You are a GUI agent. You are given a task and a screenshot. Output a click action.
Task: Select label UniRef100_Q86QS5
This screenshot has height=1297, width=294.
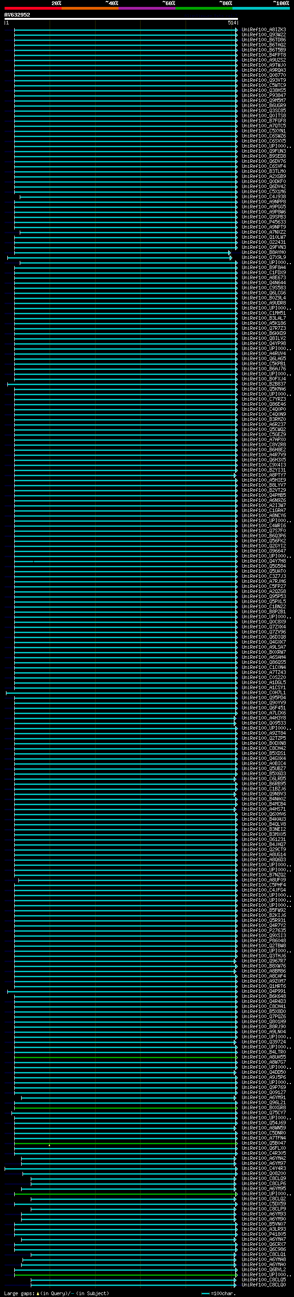(264, 663)
